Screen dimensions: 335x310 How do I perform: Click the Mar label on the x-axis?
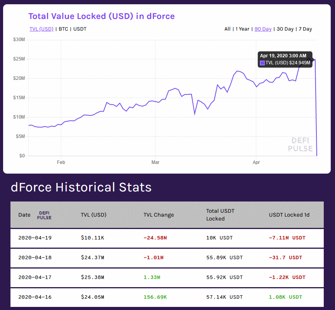pyautogui.click(x=155, y=162)
